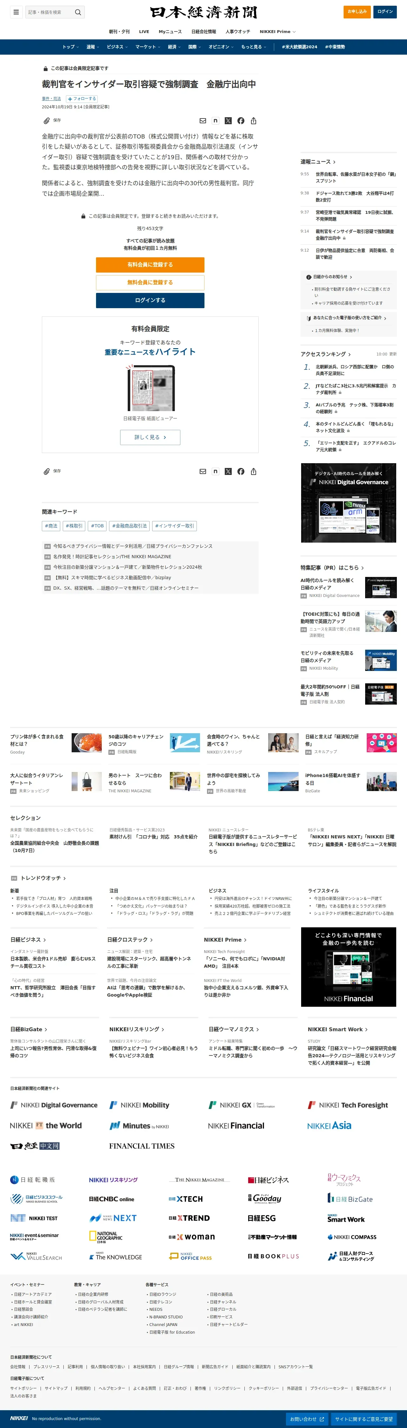Open 日経転職版 logo link
407x1428 pixels.
pyautogui.click(x=33, y=1180)
